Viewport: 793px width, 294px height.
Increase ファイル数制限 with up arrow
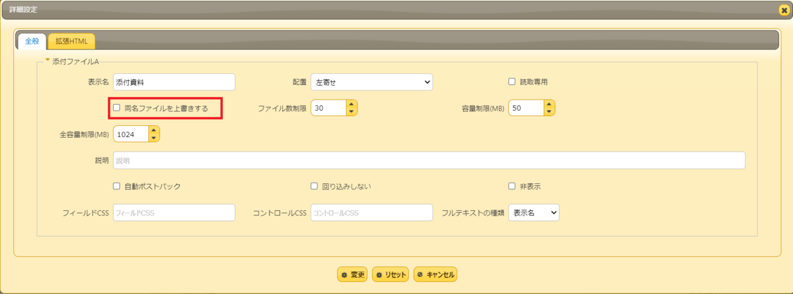351,103
